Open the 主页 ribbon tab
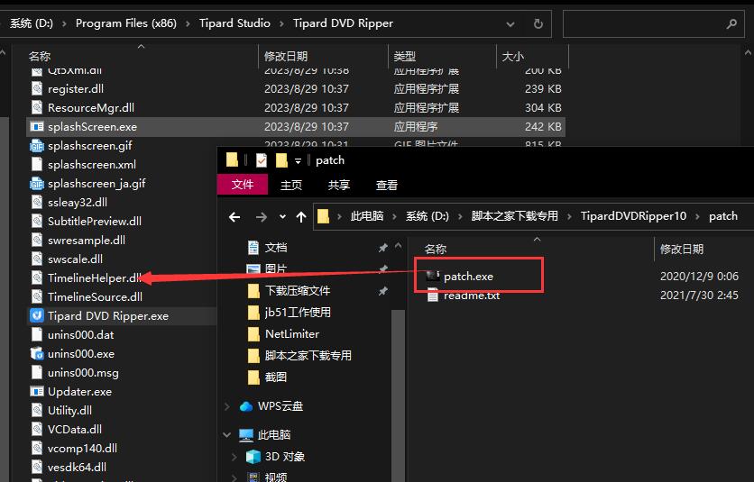The width and height of the screenshot is (754, 482). point(291,185)
